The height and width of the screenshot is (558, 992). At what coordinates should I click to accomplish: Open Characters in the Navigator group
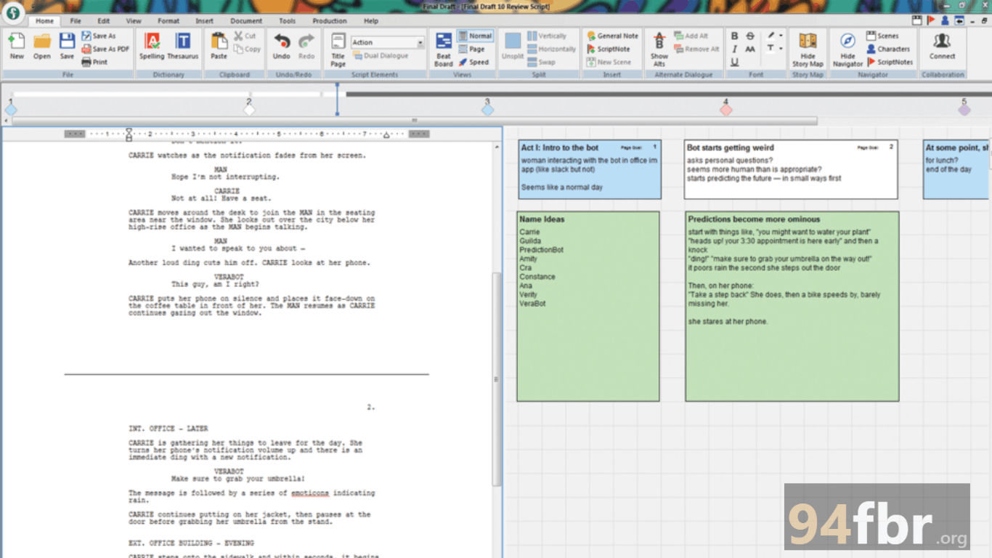[888, 49]
